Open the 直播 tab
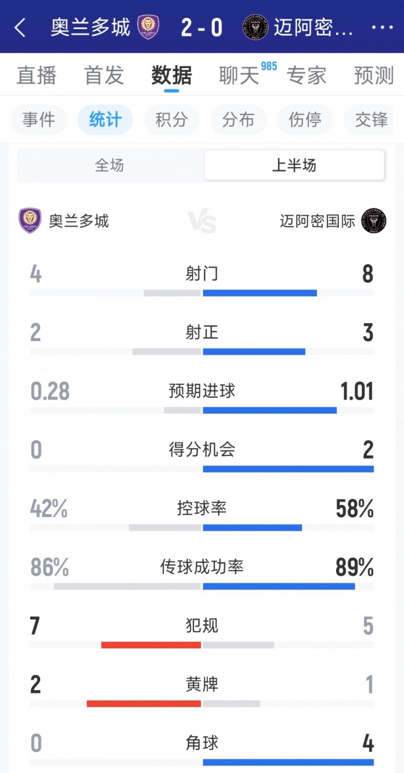 click(x=36, y=76)
